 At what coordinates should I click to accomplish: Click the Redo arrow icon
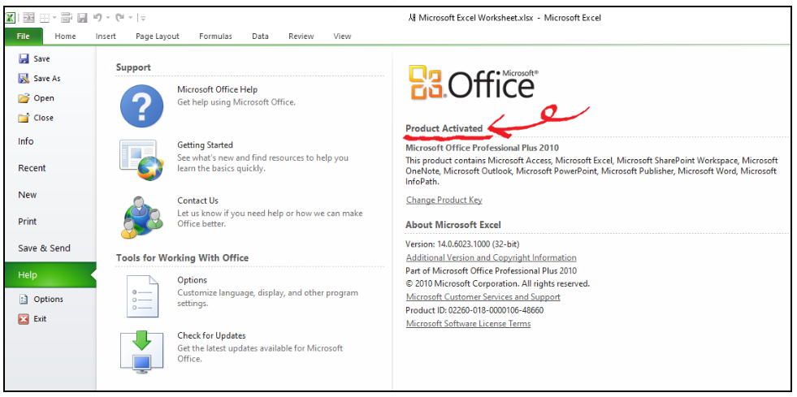(x=120, y=18)
